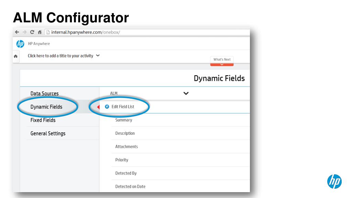Click the HP Anywhere logo
The image size is (352, 198).
tap(20, 44)
